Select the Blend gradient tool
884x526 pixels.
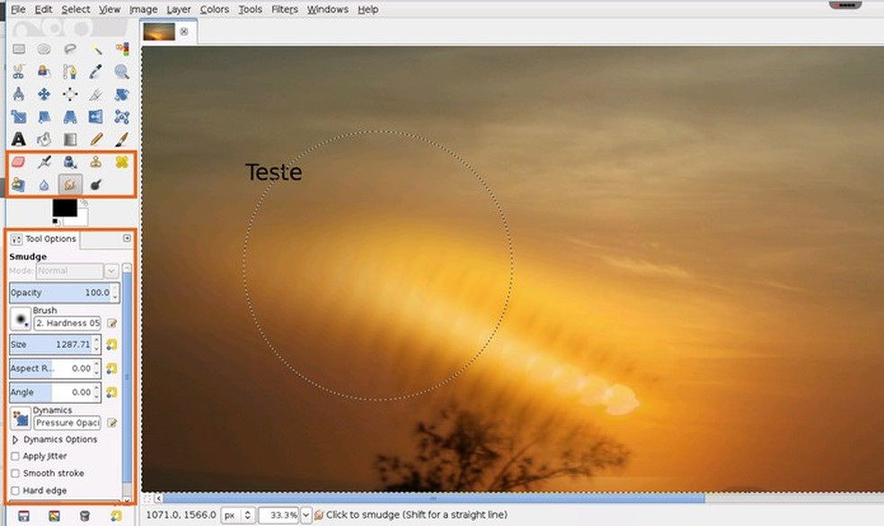tap(70, 138)
